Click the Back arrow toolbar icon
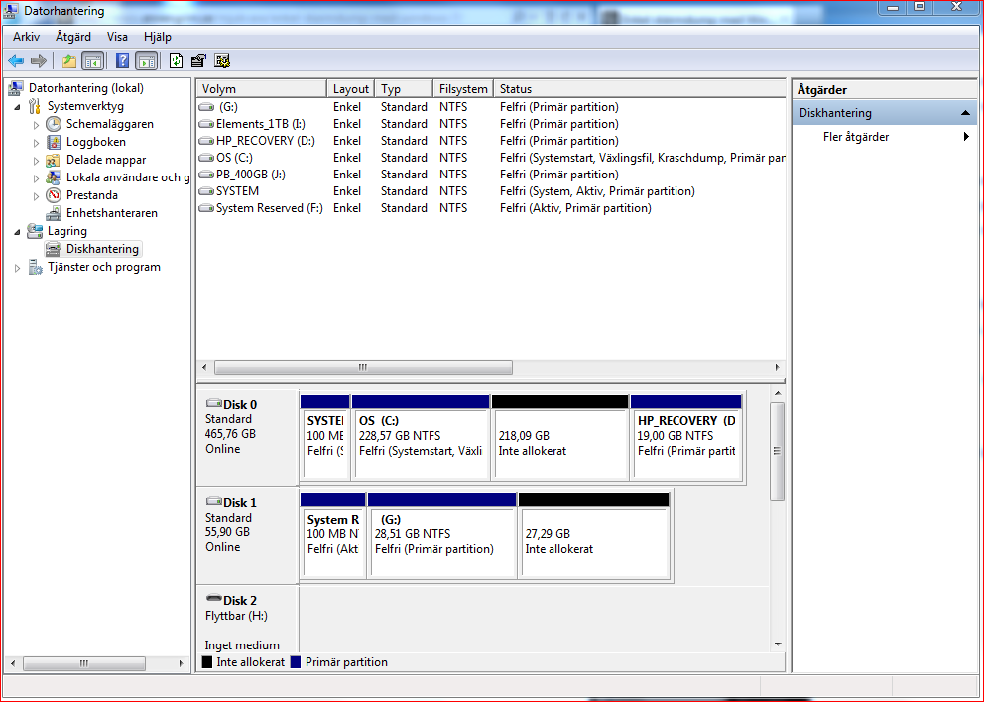The image size is (984, 702). click(16, 60)
